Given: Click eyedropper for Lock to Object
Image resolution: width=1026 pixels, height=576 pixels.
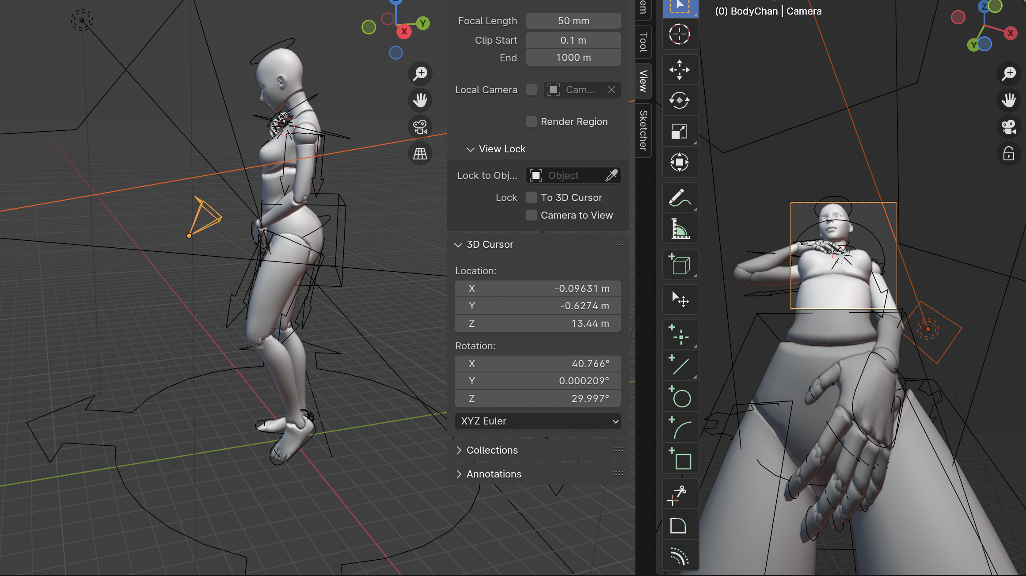Looking at the screenshot, I should point(612,175).
